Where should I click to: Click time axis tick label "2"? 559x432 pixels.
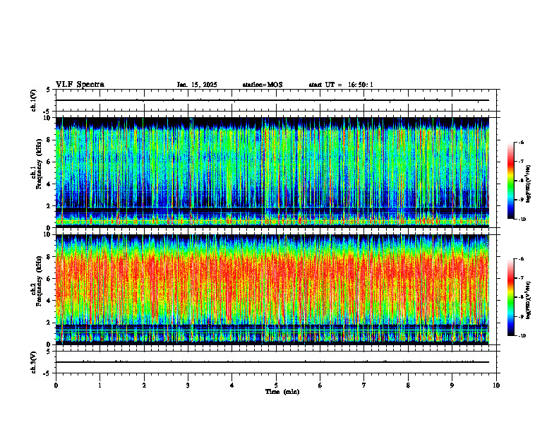click(144, 385)
